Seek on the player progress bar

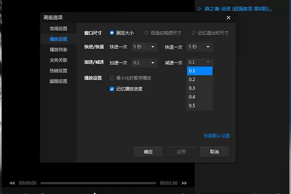[98, 183]
